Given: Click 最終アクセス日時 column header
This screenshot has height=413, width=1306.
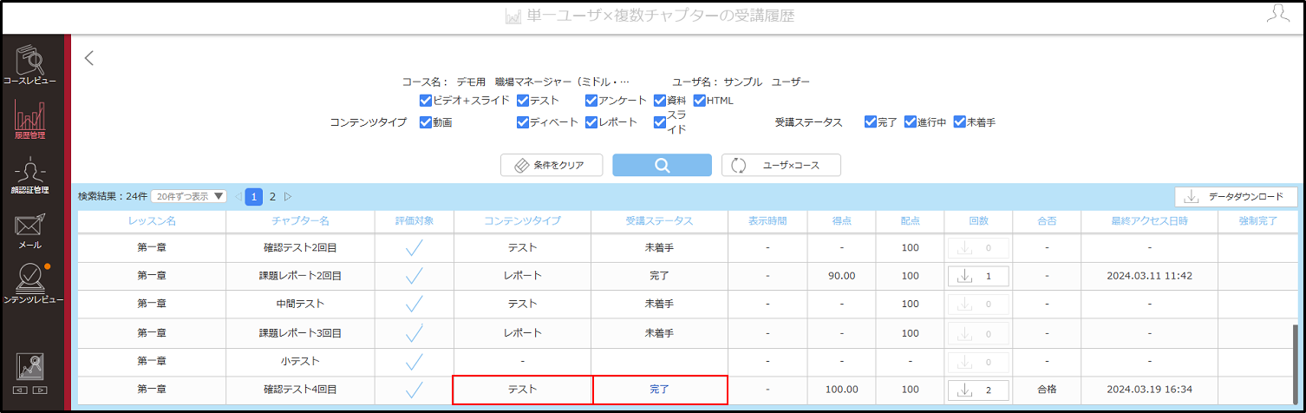Looking at the screenshot, I should click(x=1149, y=221).
